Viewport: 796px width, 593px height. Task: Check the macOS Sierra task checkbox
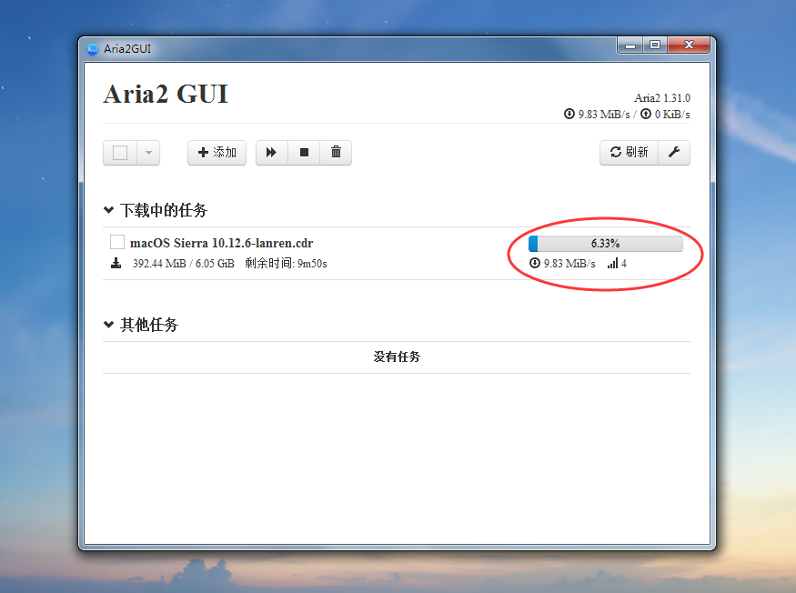[117, 242]
